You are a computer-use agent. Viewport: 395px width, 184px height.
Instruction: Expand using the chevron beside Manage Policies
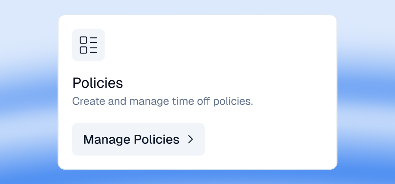tap(191, 139)
